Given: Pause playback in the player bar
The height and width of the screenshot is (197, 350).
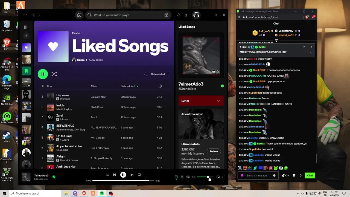Looking at the screenshot, I should (x=123, y=175).
